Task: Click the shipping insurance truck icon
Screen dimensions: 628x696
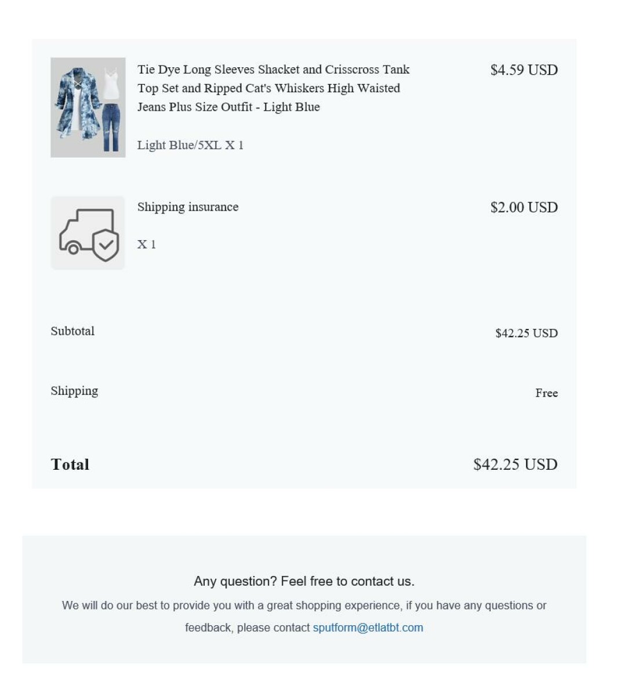Action: (x=88, y=233)
